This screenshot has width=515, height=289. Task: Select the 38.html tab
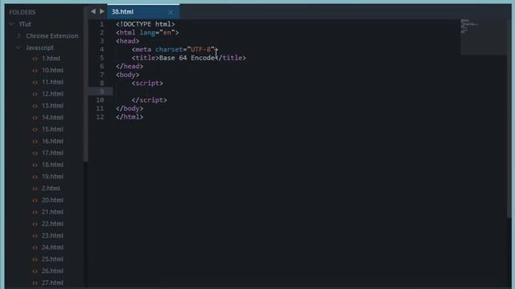pos(143,12)
